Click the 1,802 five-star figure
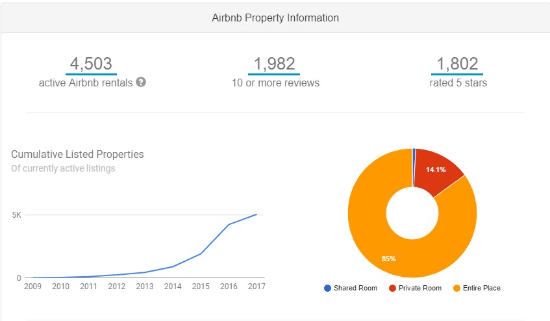550x321 pixels. 457,64
